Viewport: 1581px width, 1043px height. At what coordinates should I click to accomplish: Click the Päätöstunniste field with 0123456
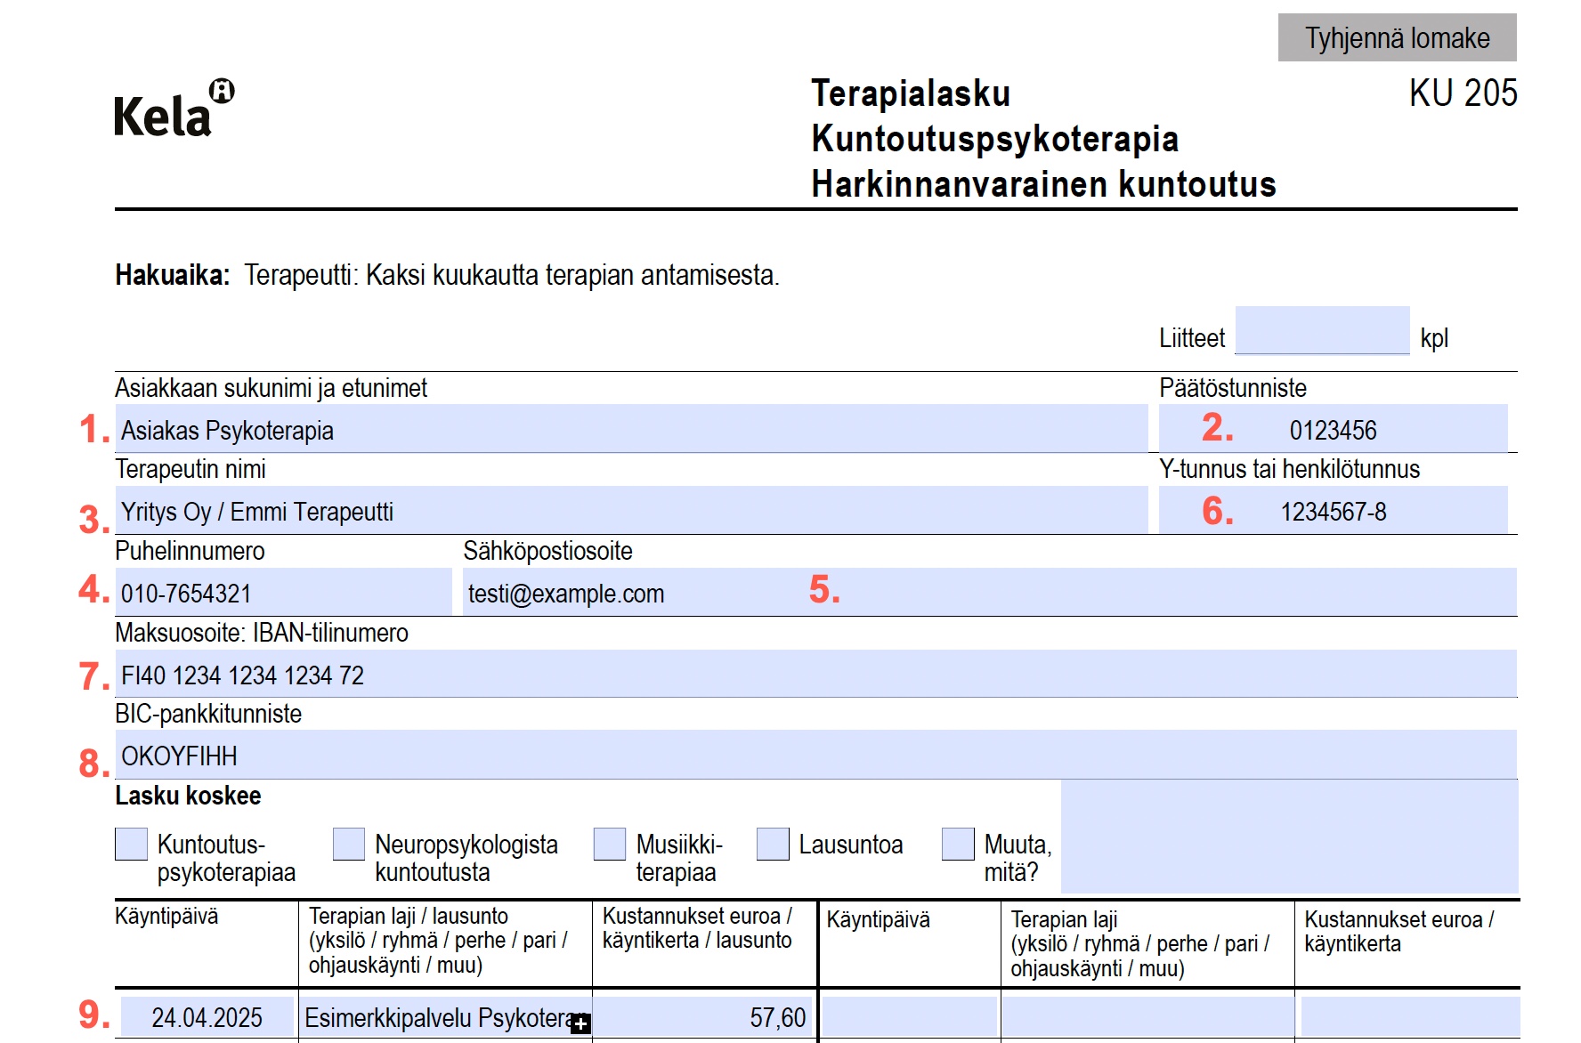pyautogui.click(x=1332, y=429)
